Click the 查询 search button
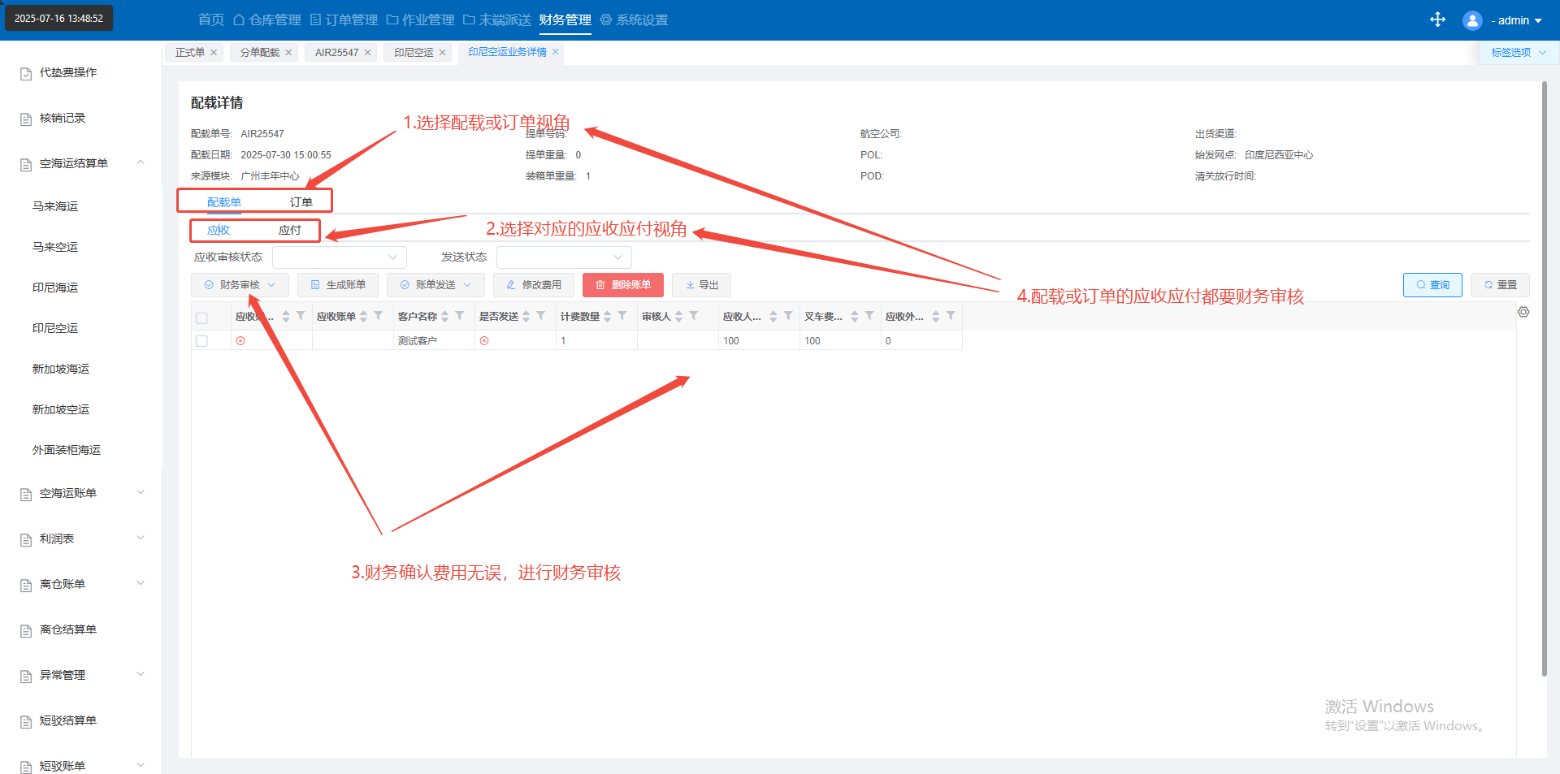Viewport: 1560px width, 774px height. click(x=1432, y=285)
